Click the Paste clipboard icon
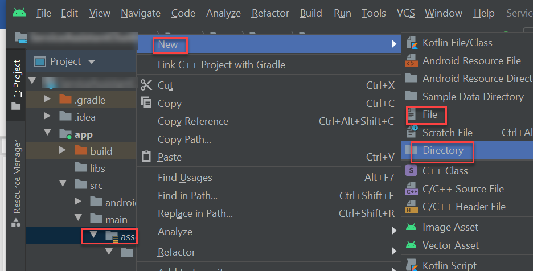This screenshot has height=271, width=533. click(x=147, y=157)
